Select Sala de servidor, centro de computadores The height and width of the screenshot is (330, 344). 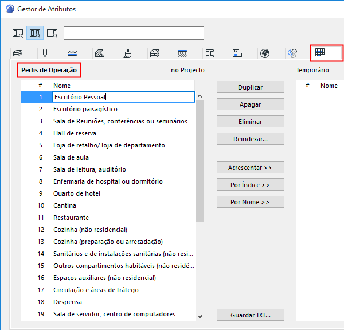108,315
